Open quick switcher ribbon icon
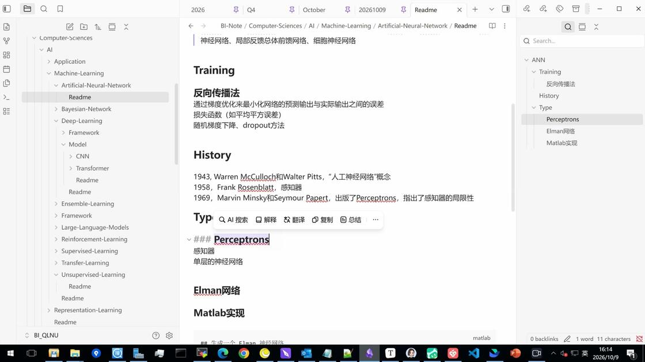Image resolution: width=645 pixels, height=362 pixels. (x=6, y=27)
